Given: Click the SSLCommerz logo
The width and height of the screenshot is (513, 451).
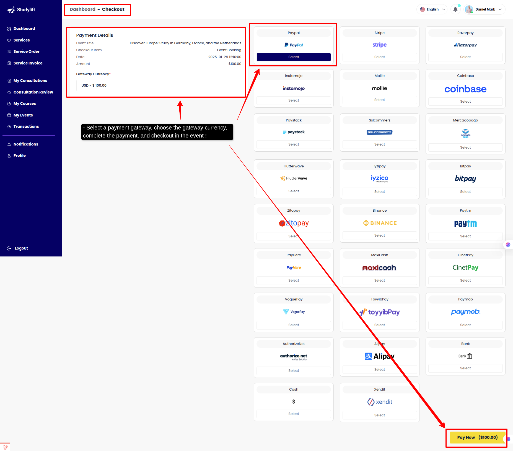Looking at the screenshot, I should point(379,132).
